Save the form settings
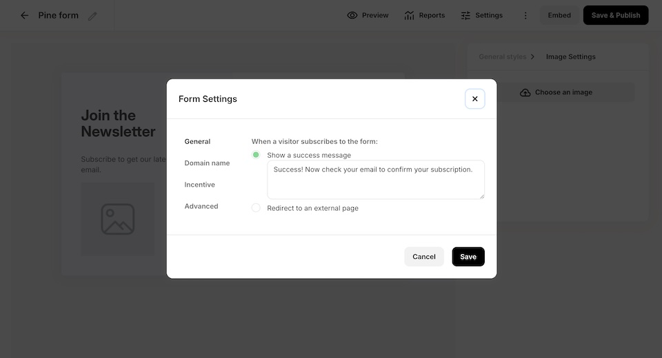Screen dimensions: 662x358 coord(468,257)
